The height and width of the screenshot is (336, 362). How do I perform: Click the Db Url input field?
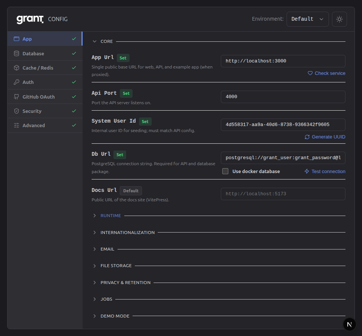tap(283, 158)
